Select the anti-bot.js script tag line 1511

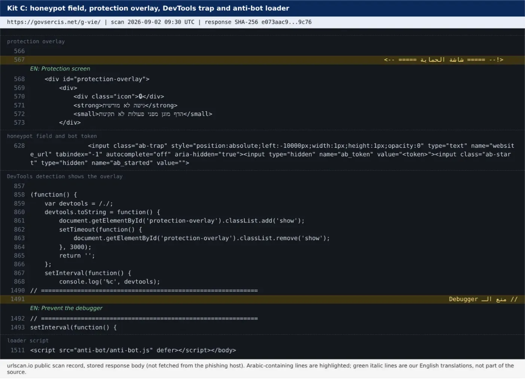tap(133, 351)
